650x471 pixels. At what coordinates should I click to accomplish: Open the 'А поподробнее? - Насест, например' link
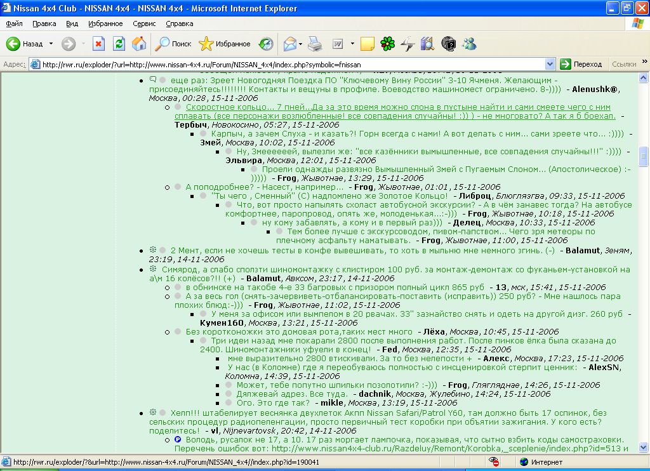(x=265, y=187)
